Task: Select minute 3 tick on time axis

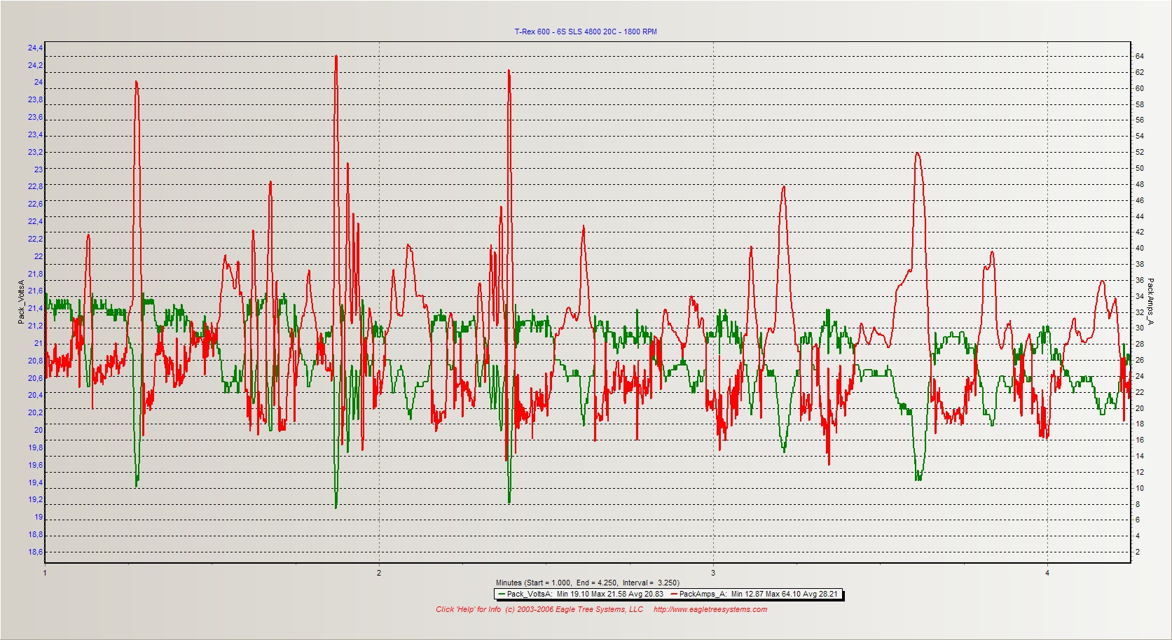Action: 713,573
